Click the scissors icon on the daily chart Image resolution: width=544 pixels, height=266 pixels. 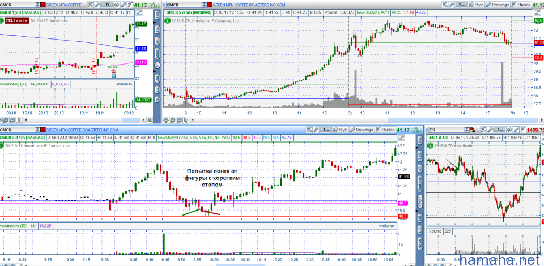[91, 5]
